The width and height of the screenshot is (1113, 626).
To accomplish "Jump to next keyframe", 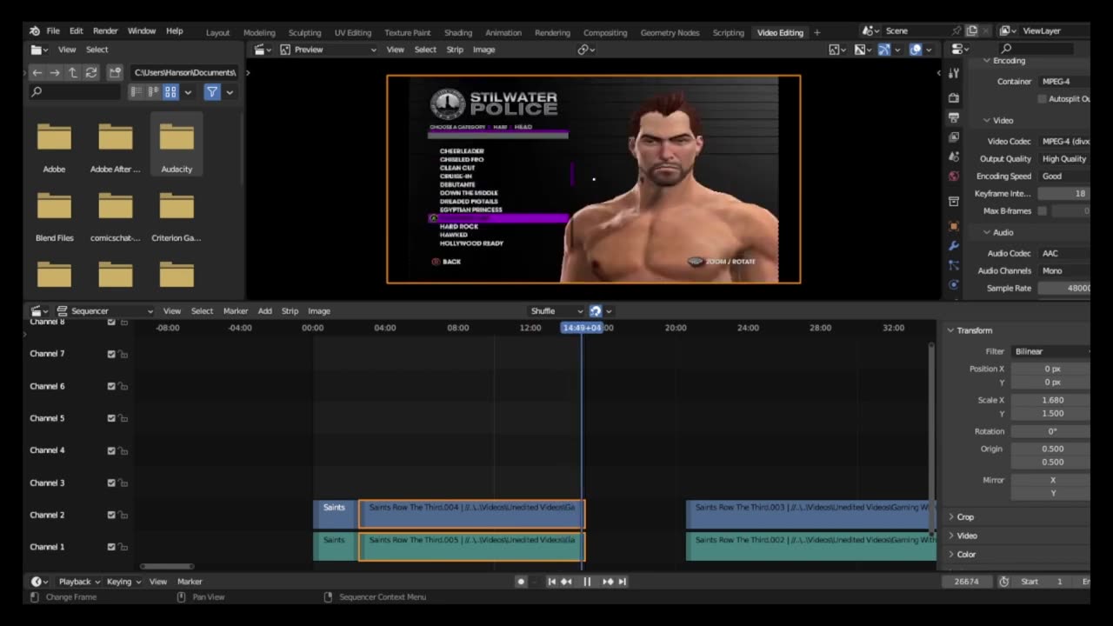I will click(x=608, y=582).
